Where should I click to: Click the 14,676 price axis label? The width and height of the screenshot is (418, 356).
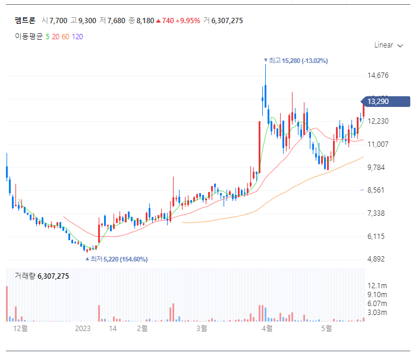(378, 75)
